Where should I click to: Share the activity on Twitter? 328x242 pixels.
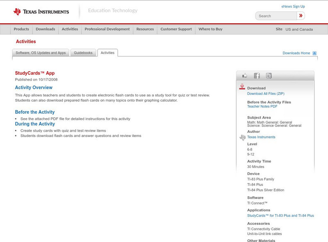click(x=269, y=75)
